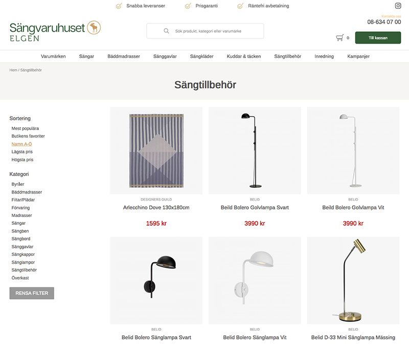Viewport: 409px width, 345px height.
Task: Click the shopping cart icon
Action: pos(339,38)
